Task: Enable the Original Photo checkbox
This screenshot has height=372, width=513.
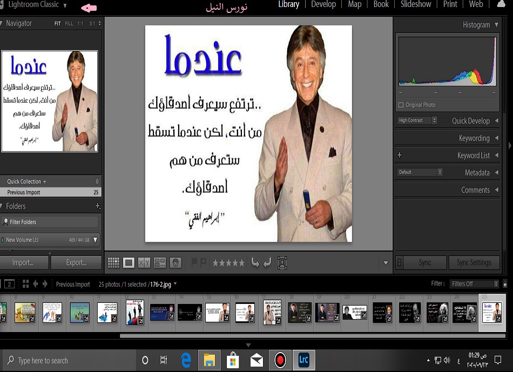Action: [401, 105]
